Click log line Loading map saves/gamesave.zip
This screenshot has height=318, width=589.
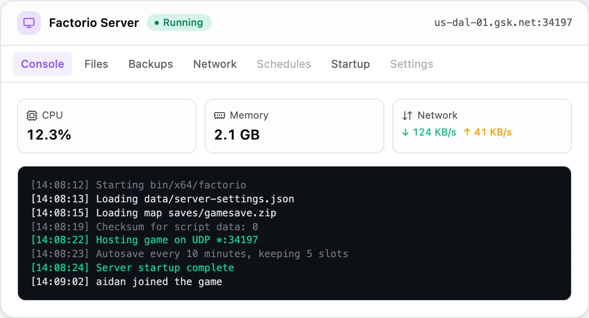(x=154, y=213)
